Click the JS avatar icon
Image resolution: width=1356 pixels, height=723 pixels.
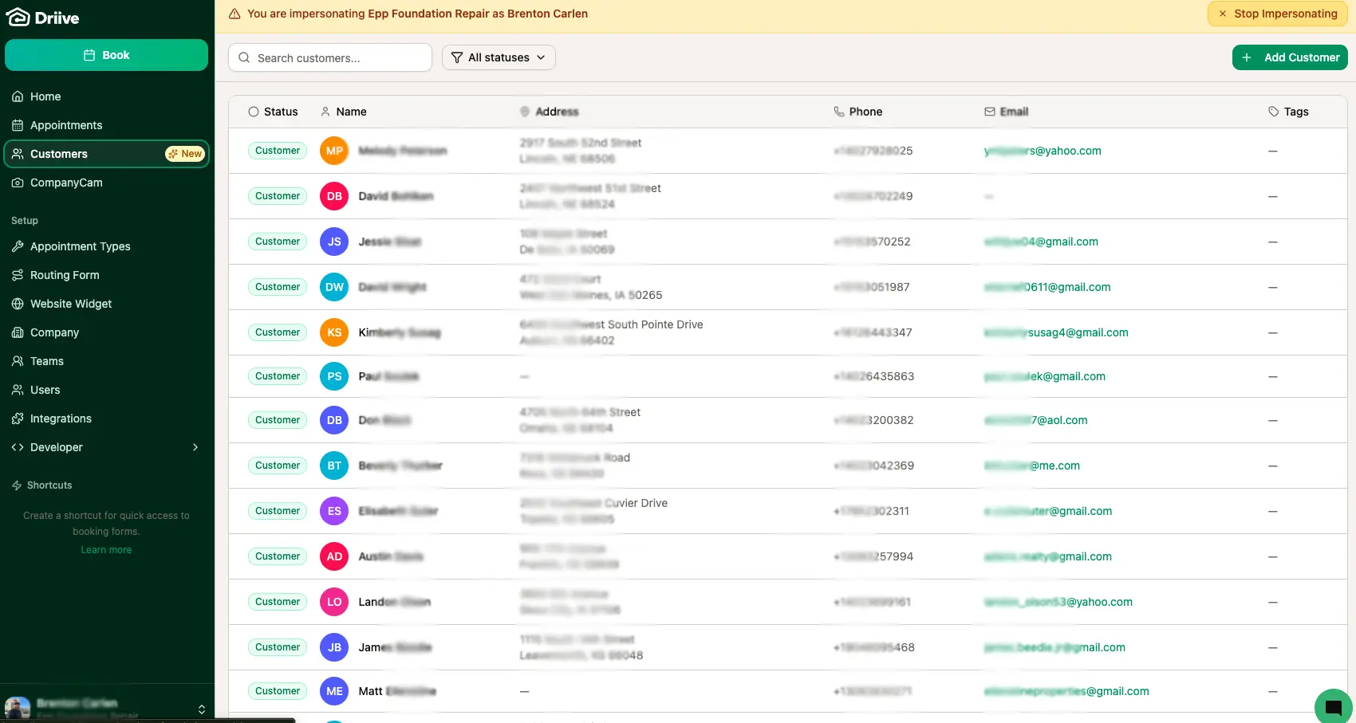[x=334, y=242]
